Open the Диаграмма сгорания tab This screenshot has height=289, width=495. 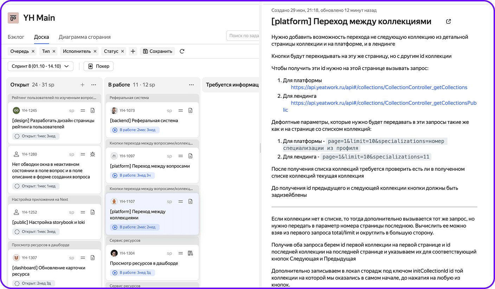(x=84, y=37)
